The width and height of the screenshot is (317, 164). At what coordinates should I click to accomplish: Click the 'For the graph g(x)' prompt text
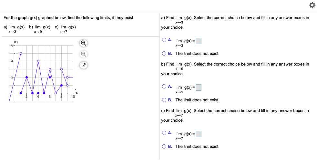coord(69,17)
